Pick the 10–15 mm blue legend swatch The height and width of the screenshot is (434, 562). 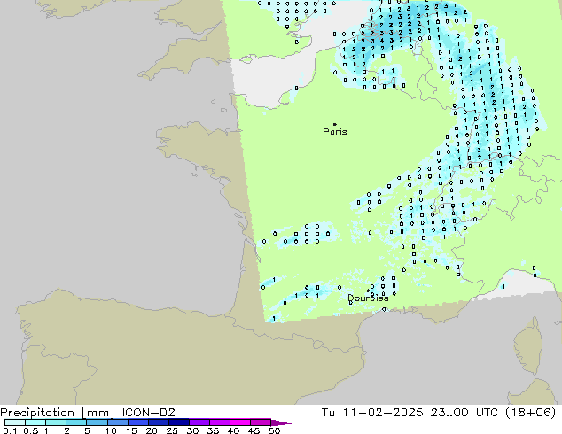point(117,422)
